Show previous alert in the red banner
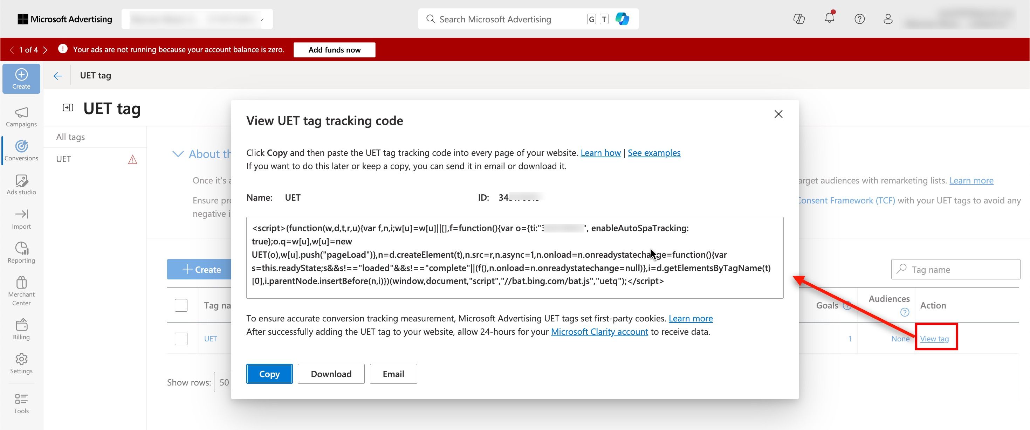 coord(12,50)
